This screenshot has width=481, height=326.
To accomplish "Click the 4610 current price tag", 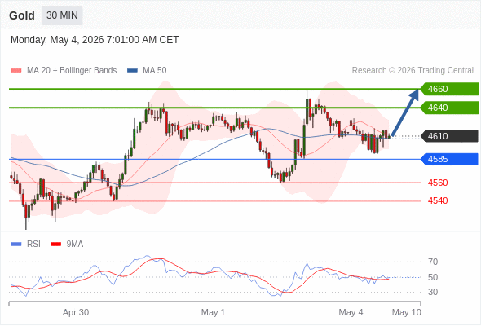I will 449,136.
